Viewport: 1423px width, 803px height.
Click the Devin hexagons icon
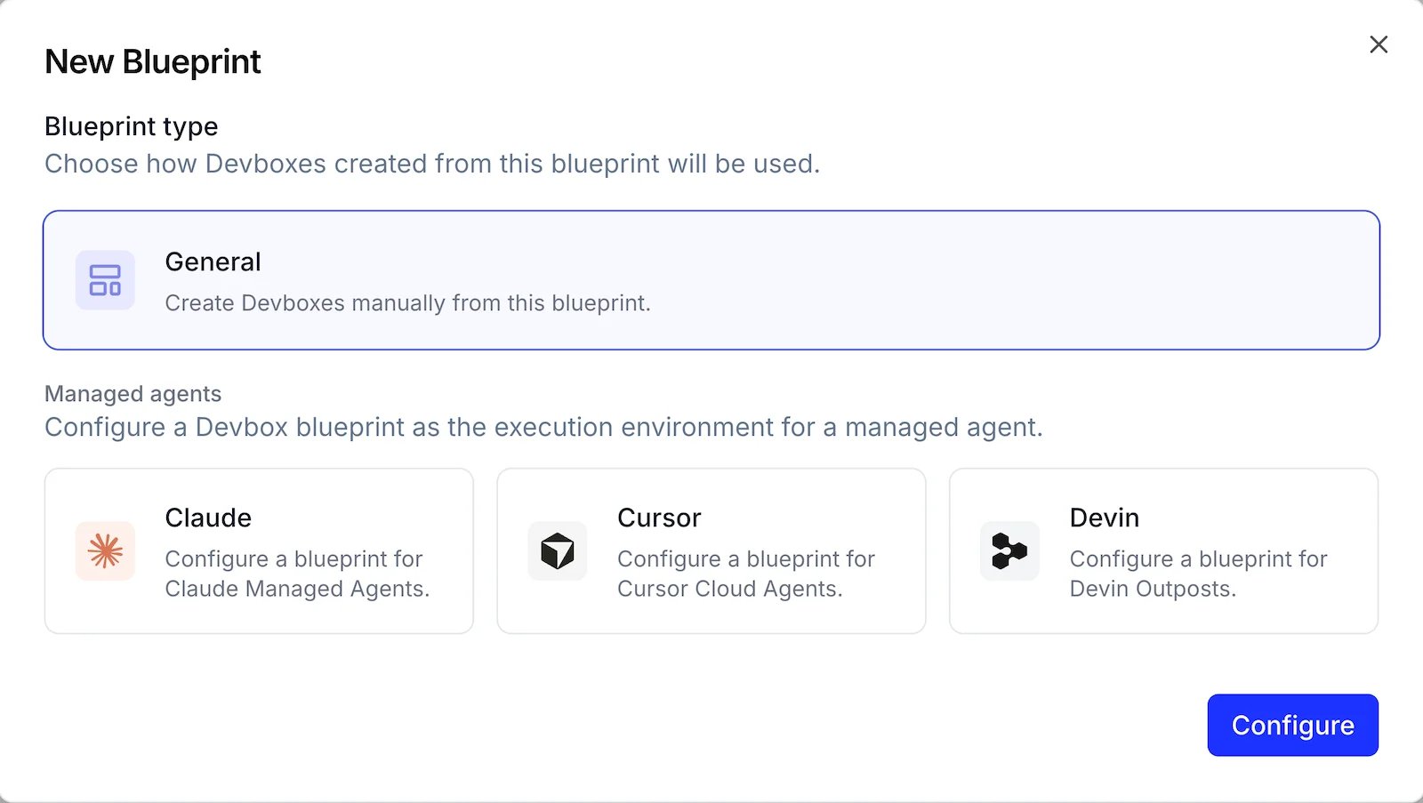point(1009,551)
